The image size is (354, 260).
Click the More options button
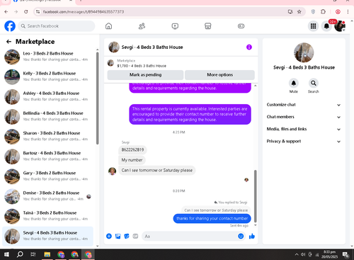tap(219, 75)
